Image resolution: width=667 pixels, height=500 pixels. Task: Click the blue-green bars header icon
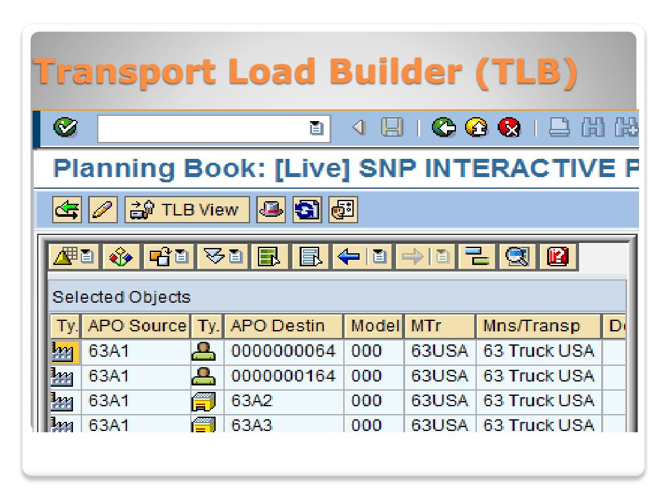[x=477, y=257]
